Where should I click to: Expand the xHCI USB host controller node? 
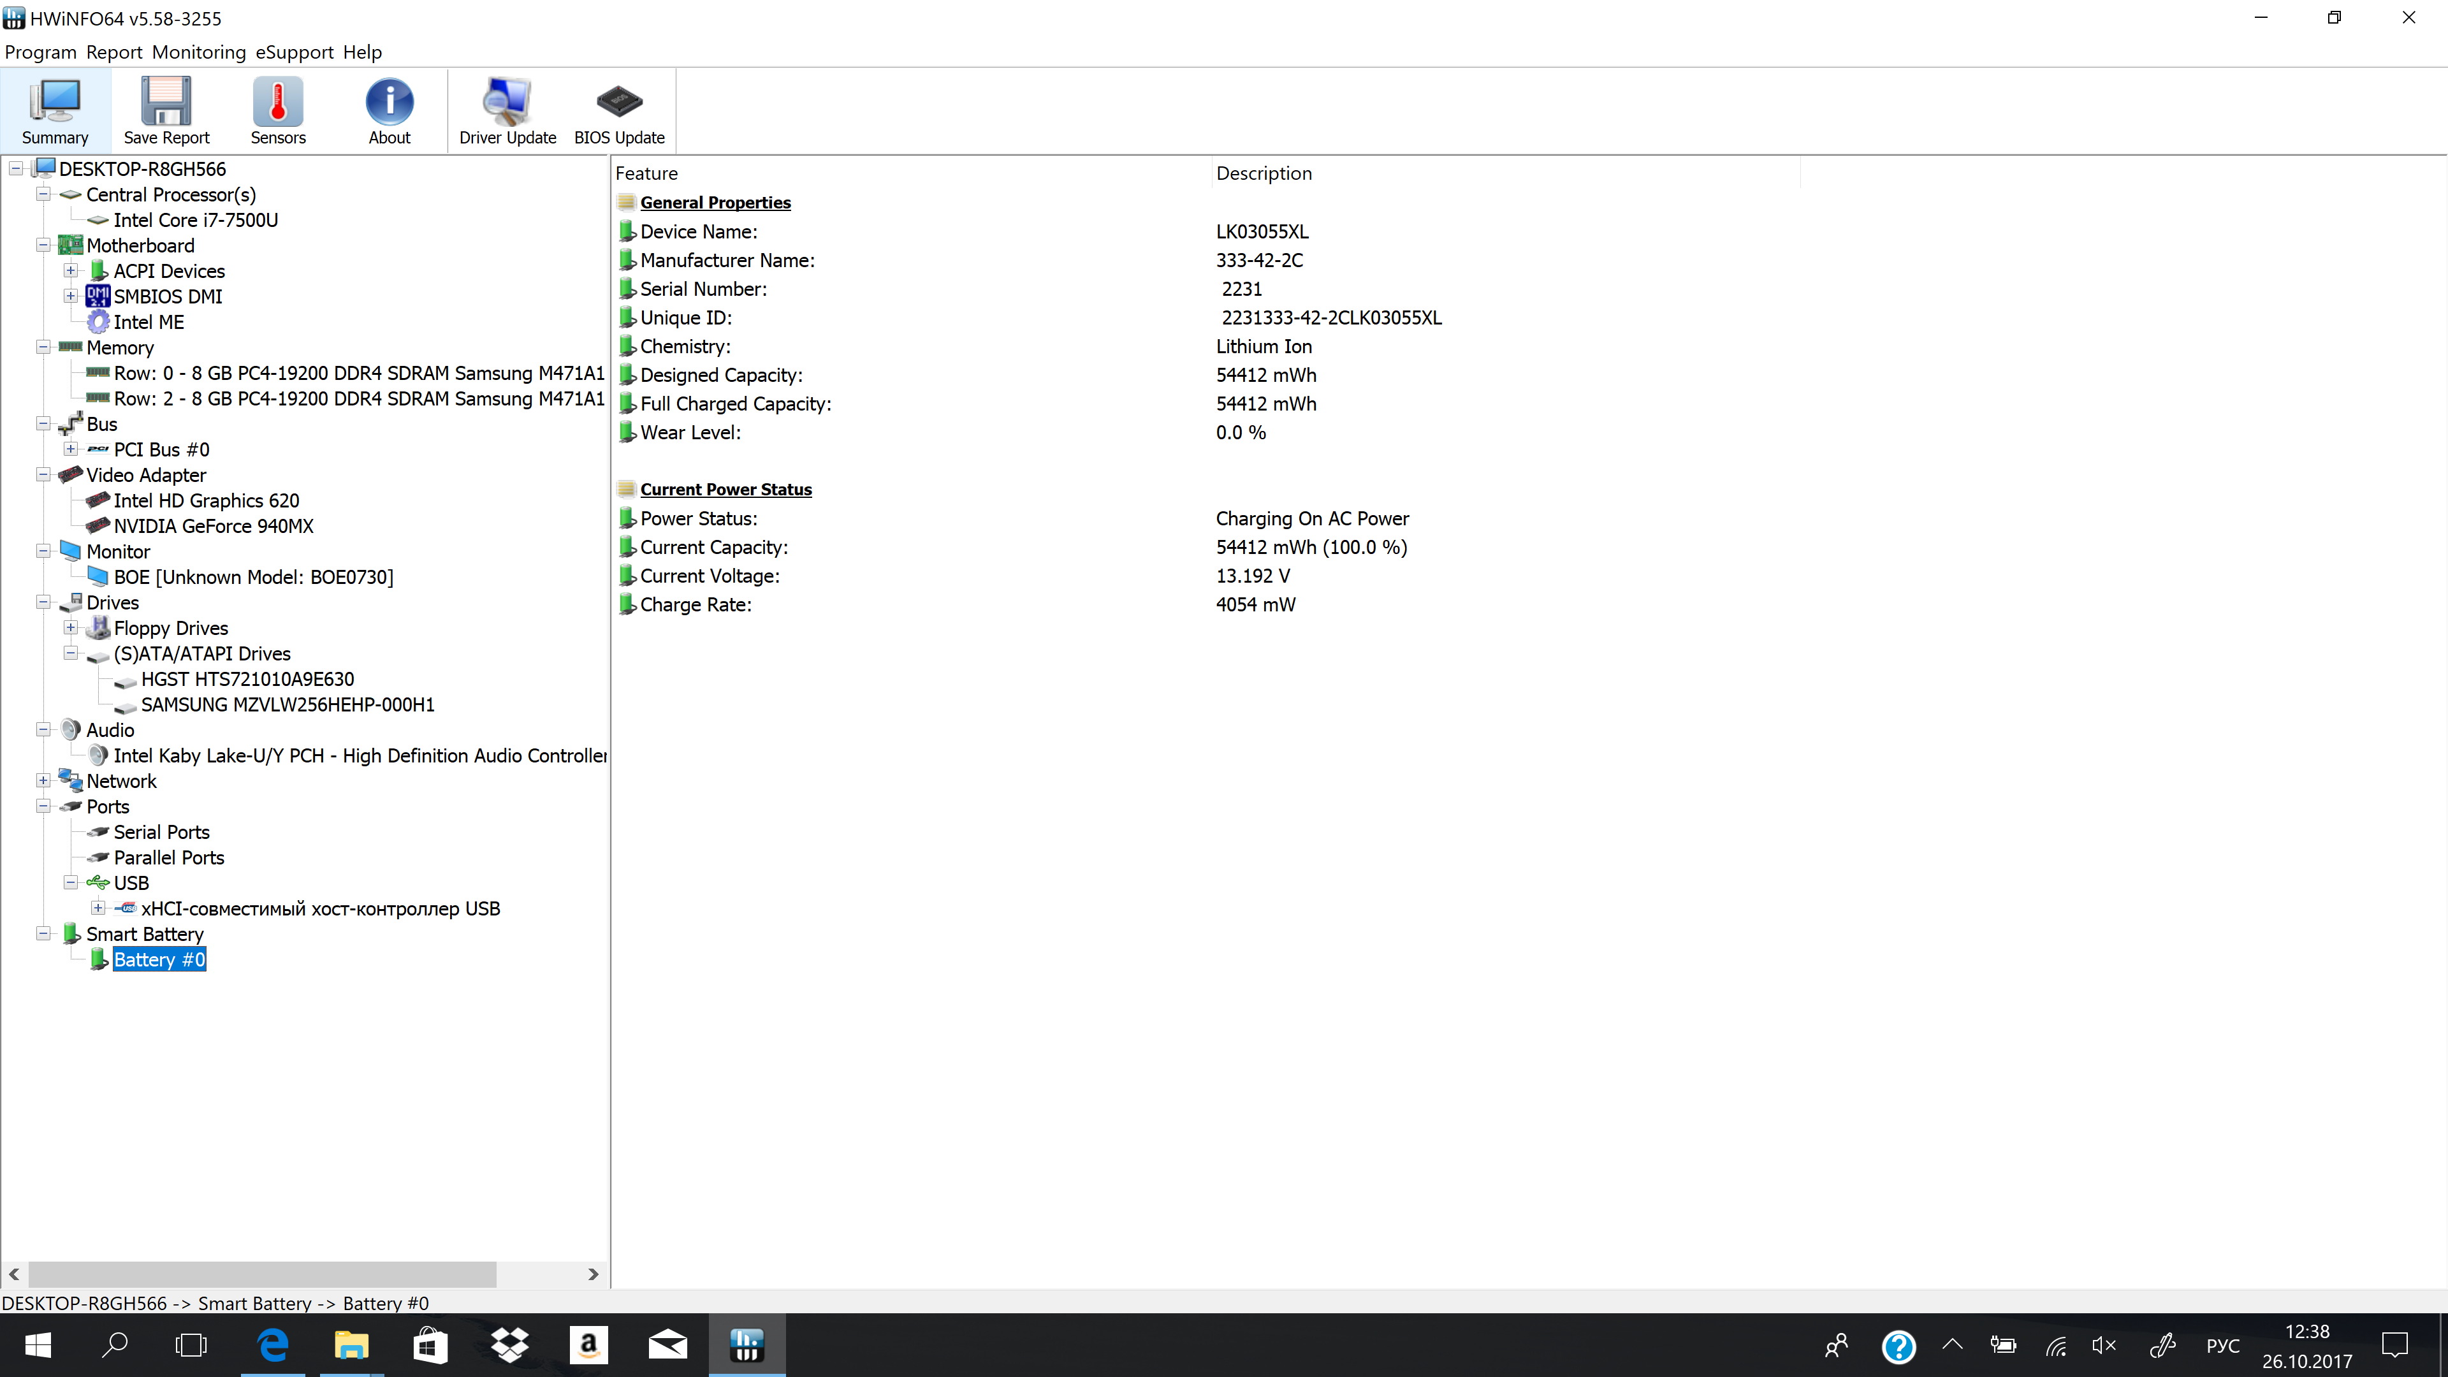pyautogui.click(x=98, y=908)
